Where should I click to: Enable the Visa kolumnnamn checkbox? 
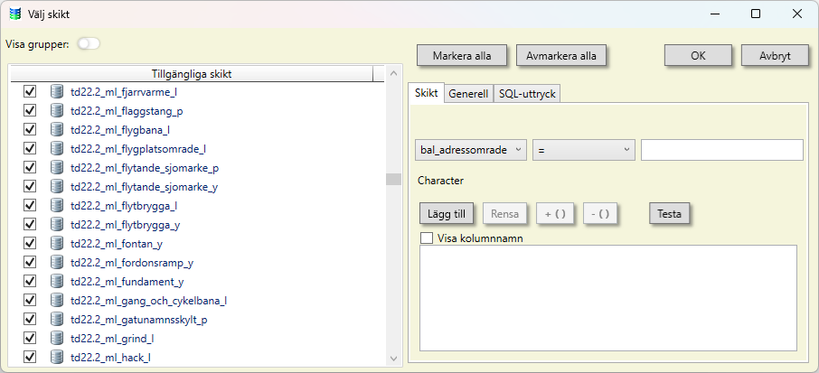click(x=428, y=239)
